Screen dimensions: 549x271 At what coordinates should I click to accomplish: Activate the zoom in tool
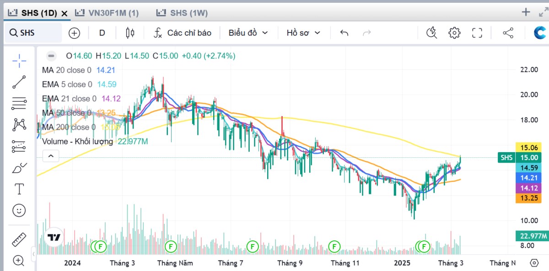click(19, 260)
